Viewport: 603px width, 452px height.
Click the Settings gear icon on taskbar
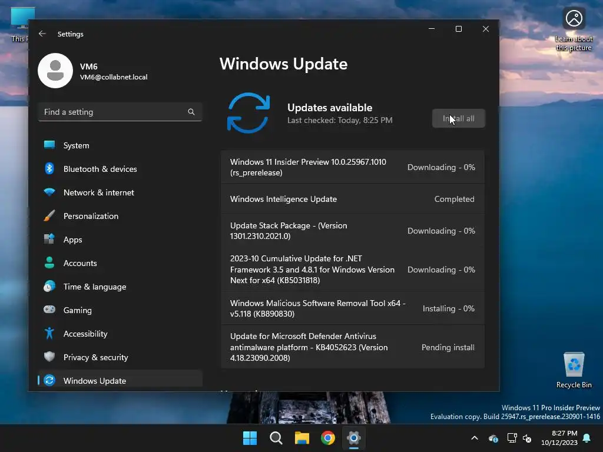click(x=353, y=438)
